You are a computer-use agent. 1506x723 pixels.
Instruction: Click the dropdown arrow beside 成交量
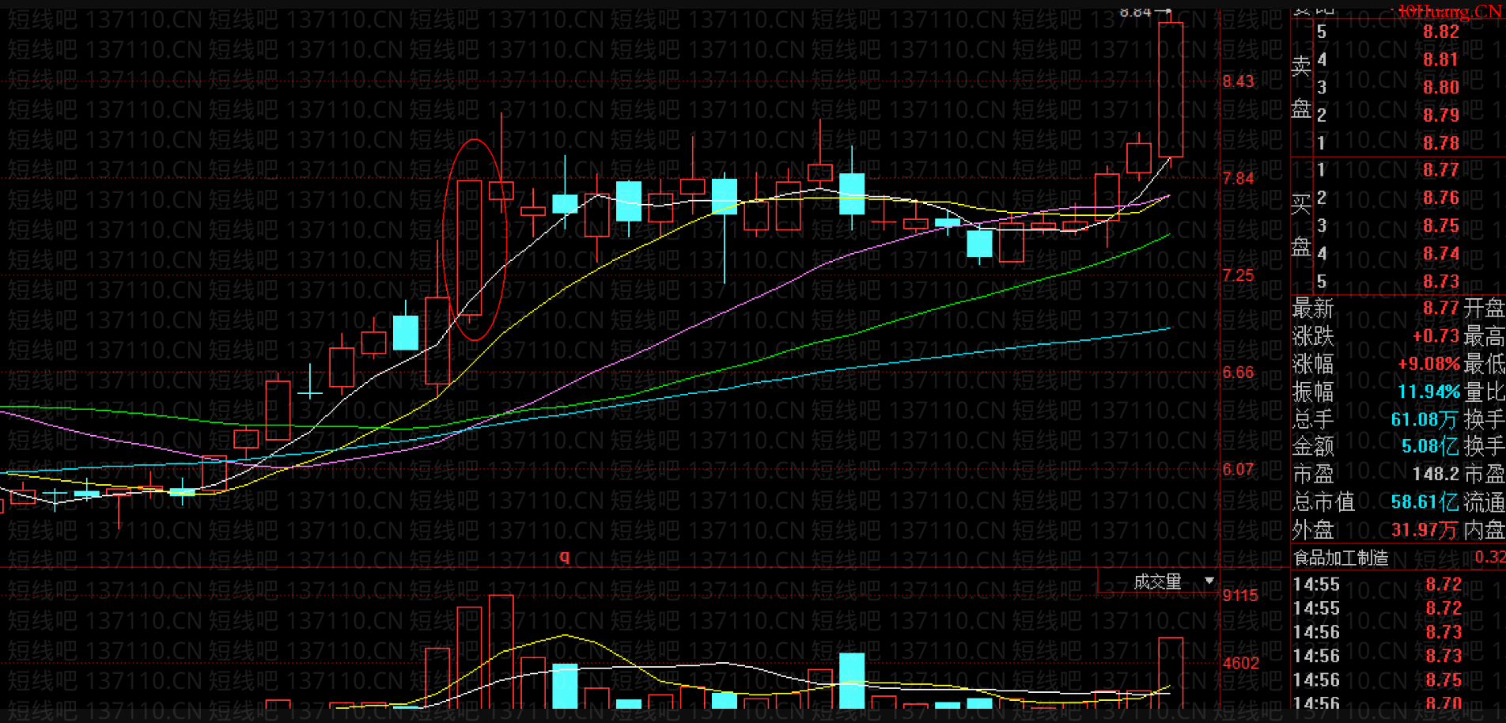[1209, 581]
